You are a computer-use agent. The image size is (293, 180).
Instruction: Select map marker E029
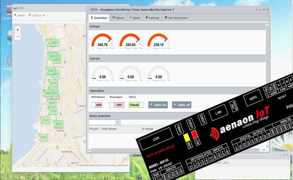point(52,103)
